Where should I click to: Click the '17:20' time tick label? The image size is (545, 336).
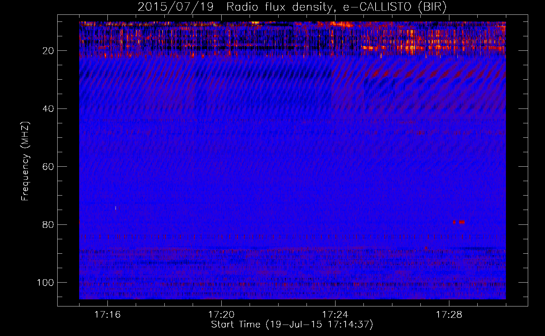coord(221,315)
